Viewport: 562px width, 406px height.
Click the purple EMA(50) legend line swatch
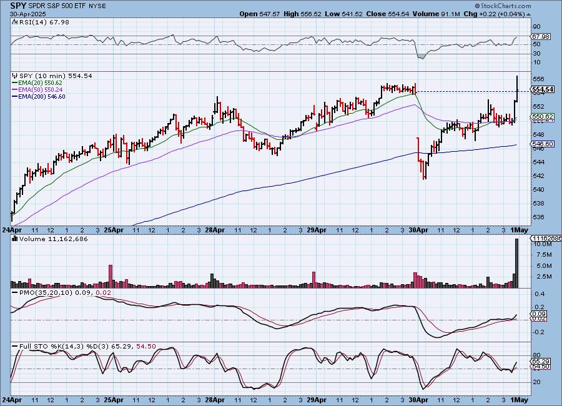15,90
